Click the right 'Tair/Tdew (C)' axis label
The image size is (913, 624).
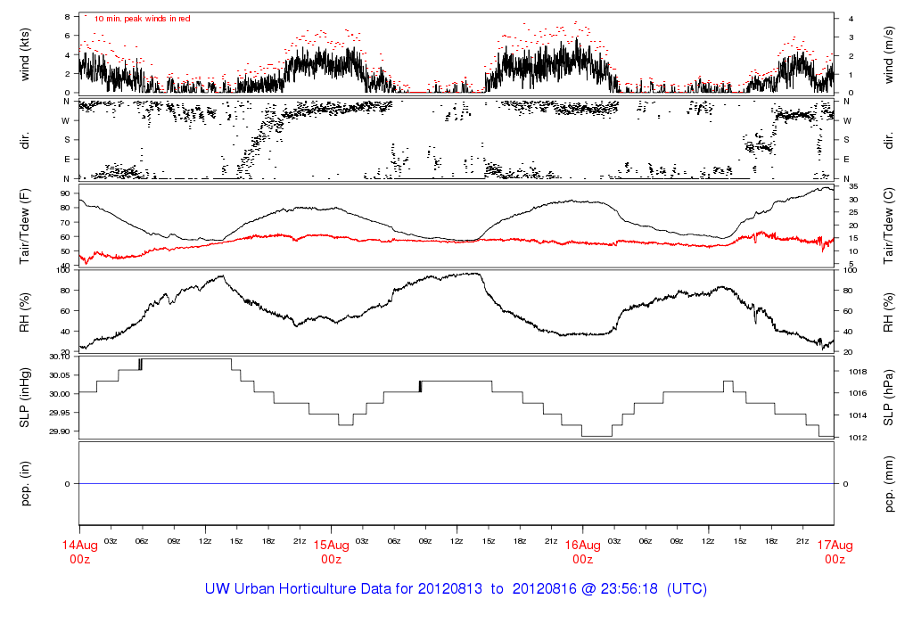coord(889,226)
